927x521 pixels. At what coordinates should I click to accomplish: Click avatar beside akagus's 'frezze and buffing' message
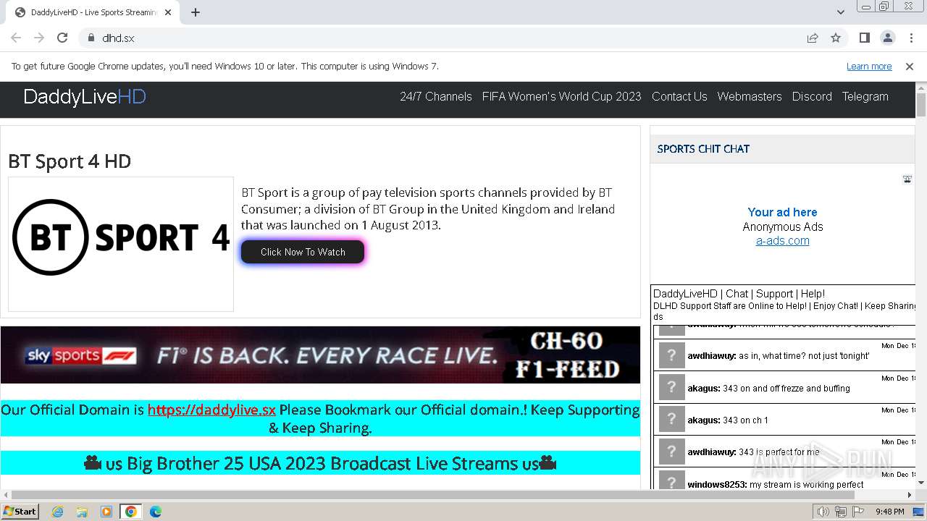[x=671, y=387]
